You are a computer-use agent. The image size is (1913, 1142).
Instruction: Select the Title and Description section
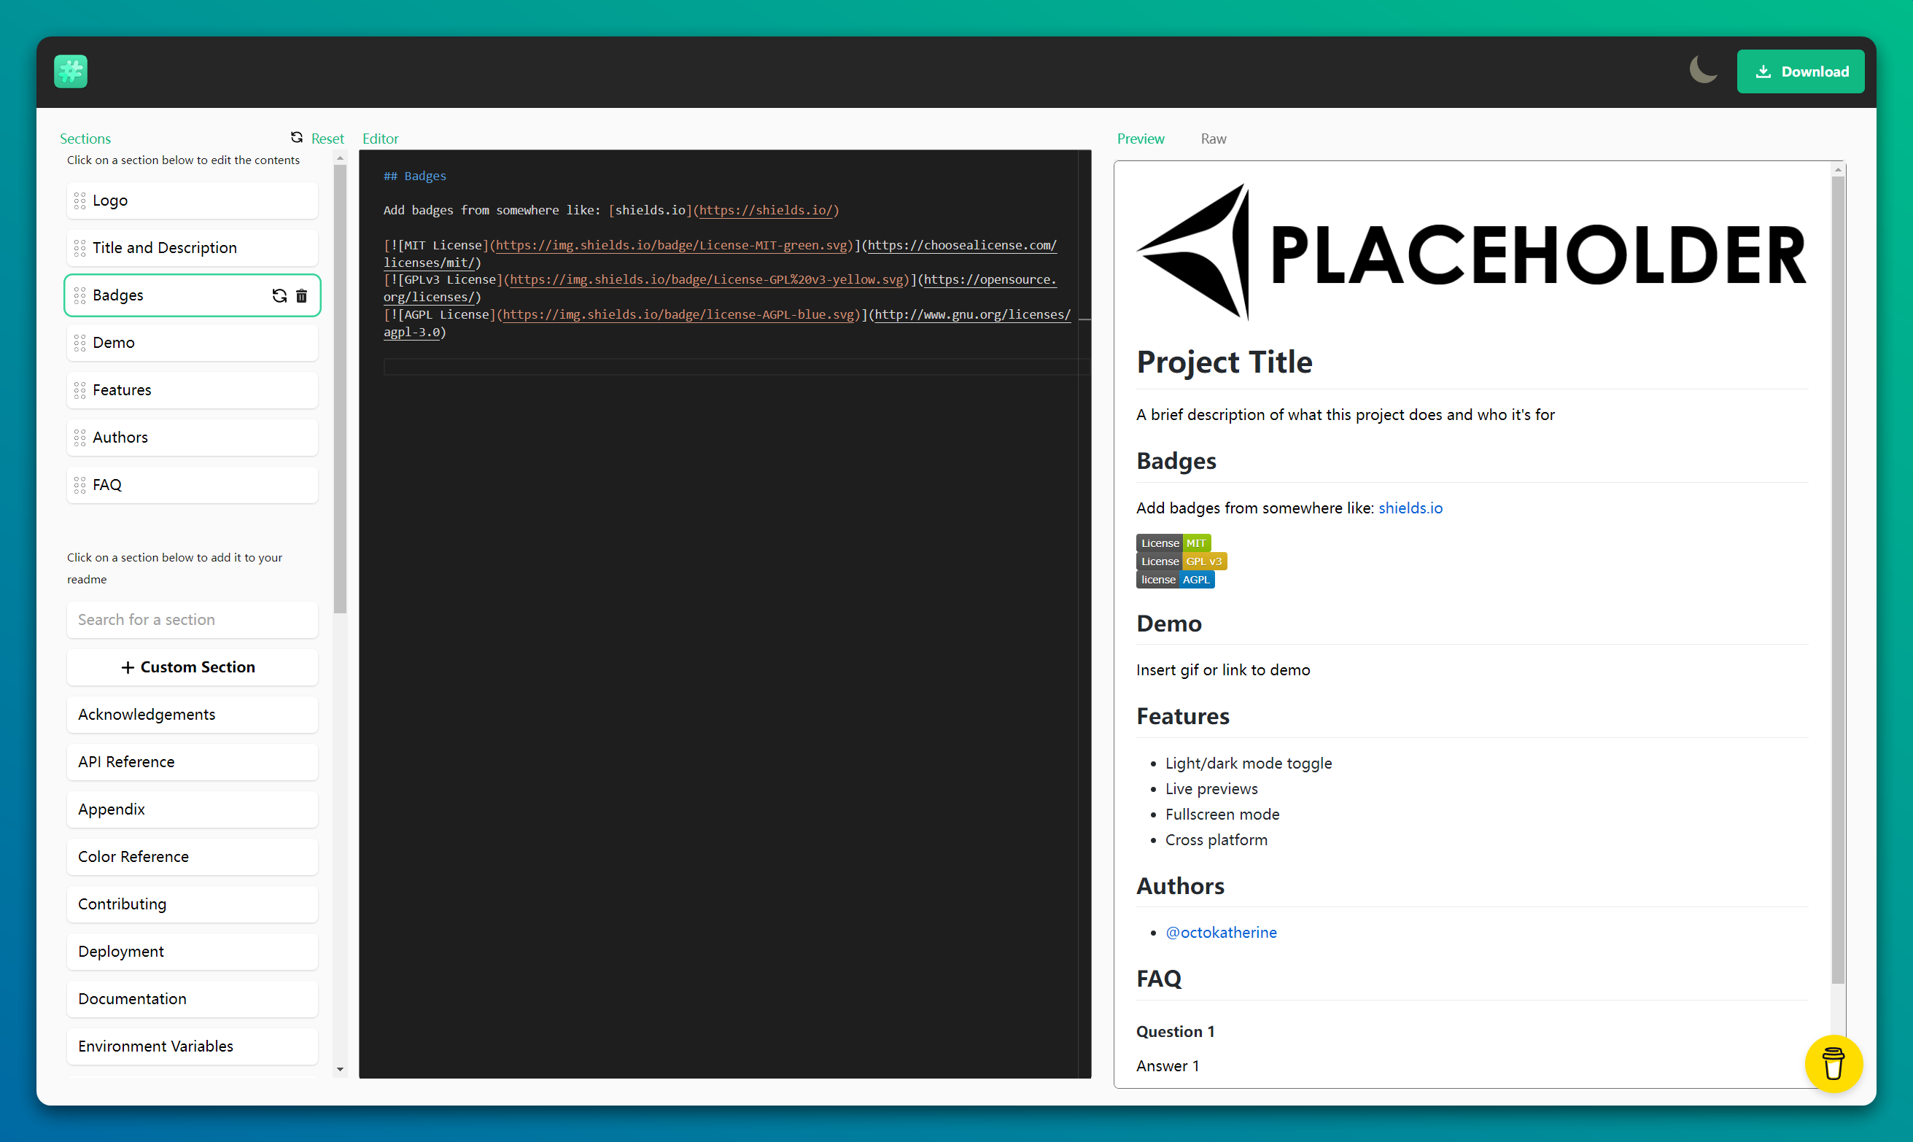coord(193,248)
